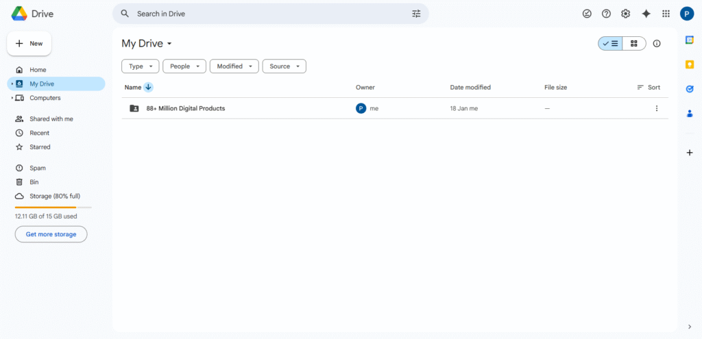Switch to grid layout view

(x=634, y=44)
